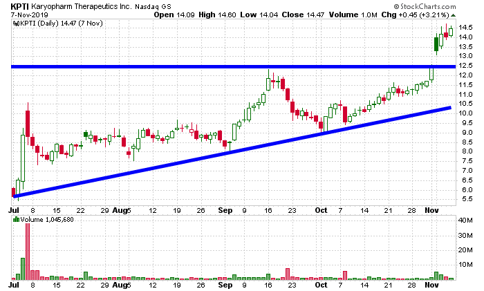
Task: Click the Volume 1.0M header value
Action: 353,15
